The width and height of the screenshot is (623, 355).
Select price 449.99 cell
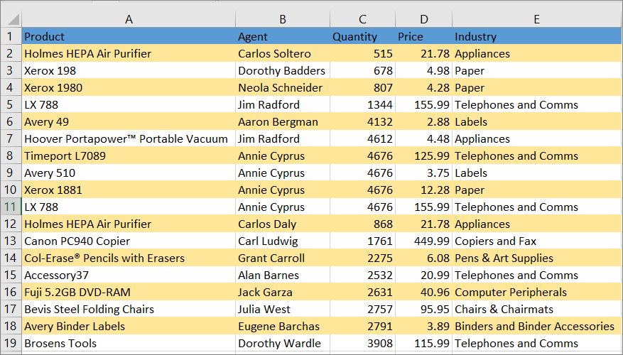click(x=423, y=241)
